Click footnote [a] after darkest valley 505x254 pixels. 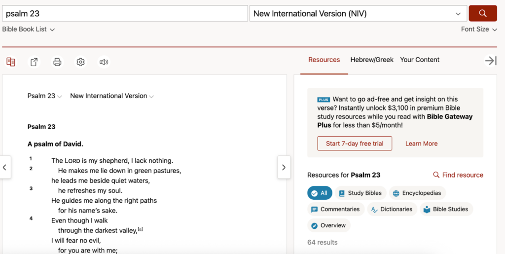(140, 229)
